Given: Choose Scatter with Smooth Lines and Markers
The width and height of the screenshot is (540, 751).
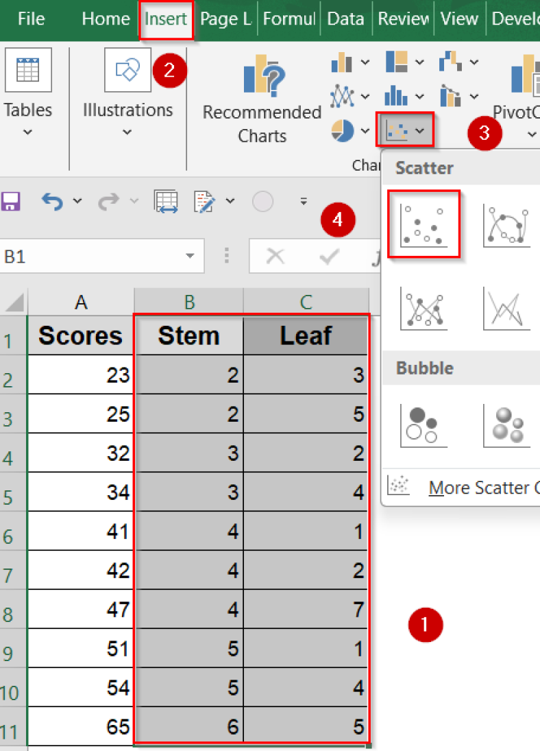Looking at the screenshot, I should (506, 225).
